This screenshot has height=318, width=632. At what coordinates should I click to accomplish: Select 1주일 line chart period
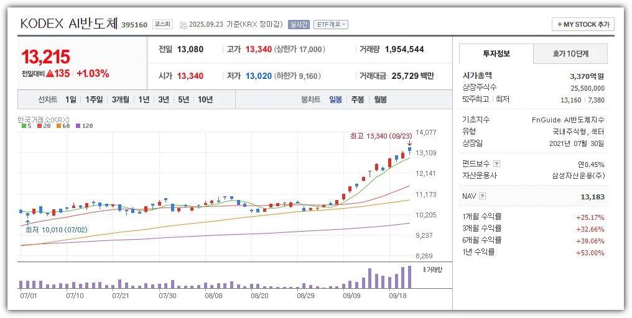click(95, 99)
